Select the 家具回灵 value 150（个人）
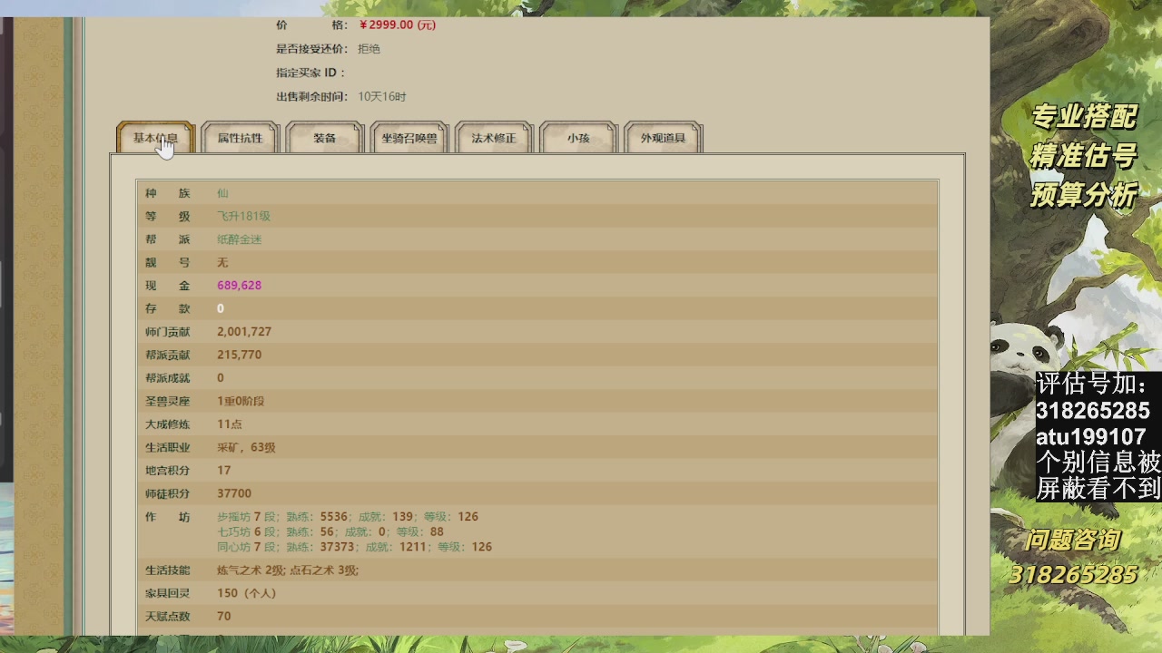 (247, 593)
